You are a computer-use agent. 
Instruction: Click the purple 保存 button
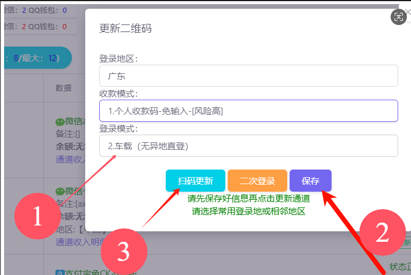tap(311, 181)
